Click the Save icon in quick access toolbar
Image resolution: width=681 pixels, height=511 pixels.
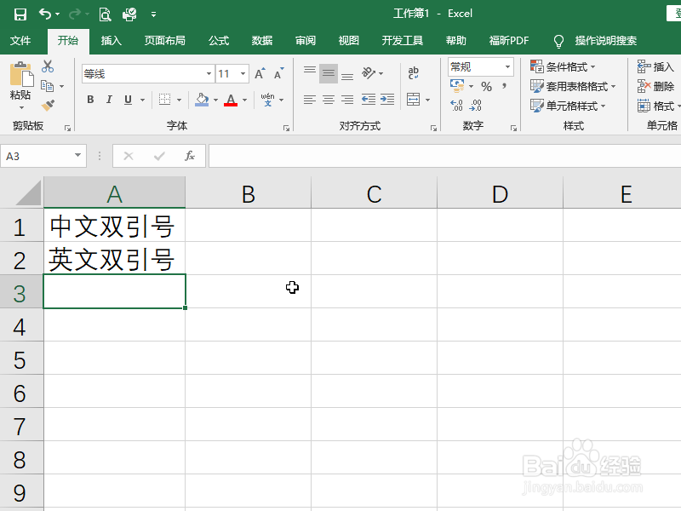point(20,14)
